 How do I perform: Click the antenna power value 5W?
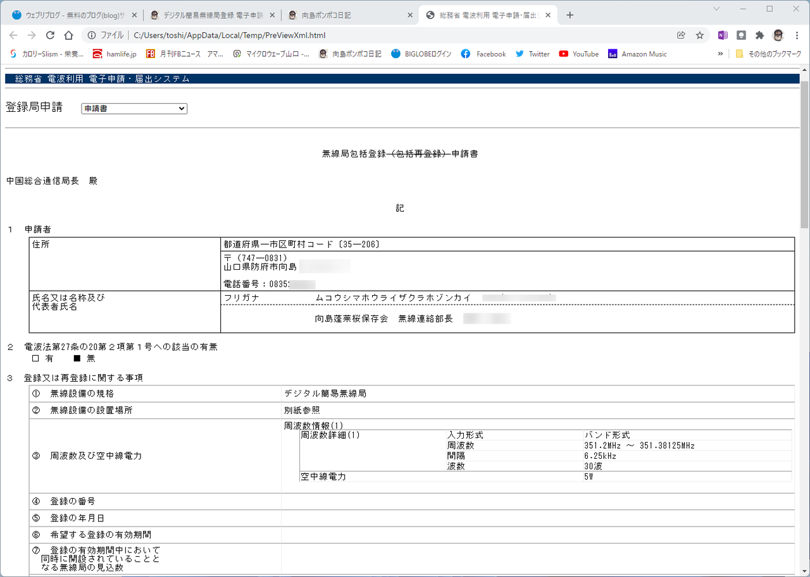[x=589, y=477]
